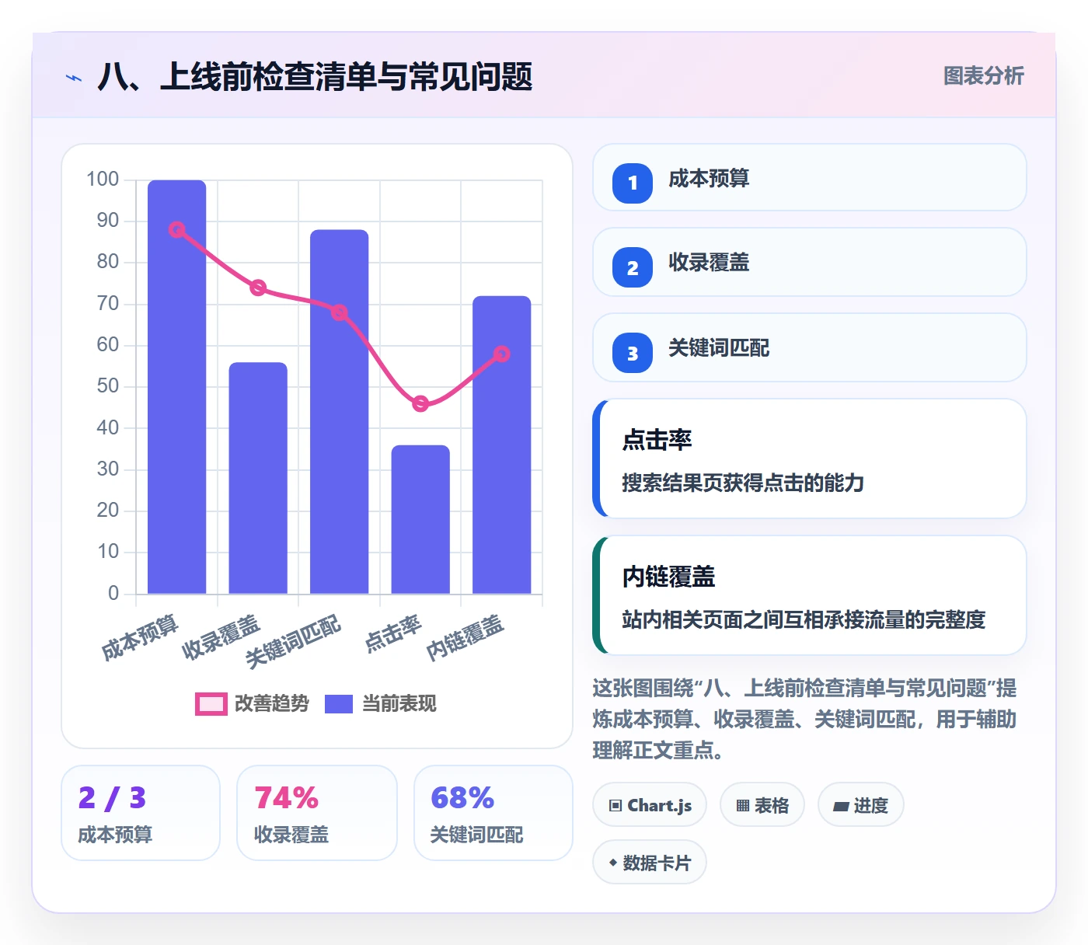1088x945 pixels.
Task: Click the 关键词匹配 bar in the chart
Action: (340, 412)
